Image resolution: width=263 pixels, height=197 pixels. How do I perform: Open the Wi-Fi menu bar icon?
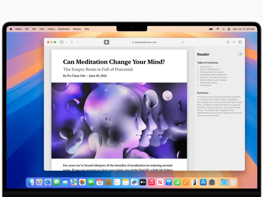pos(218,29)
